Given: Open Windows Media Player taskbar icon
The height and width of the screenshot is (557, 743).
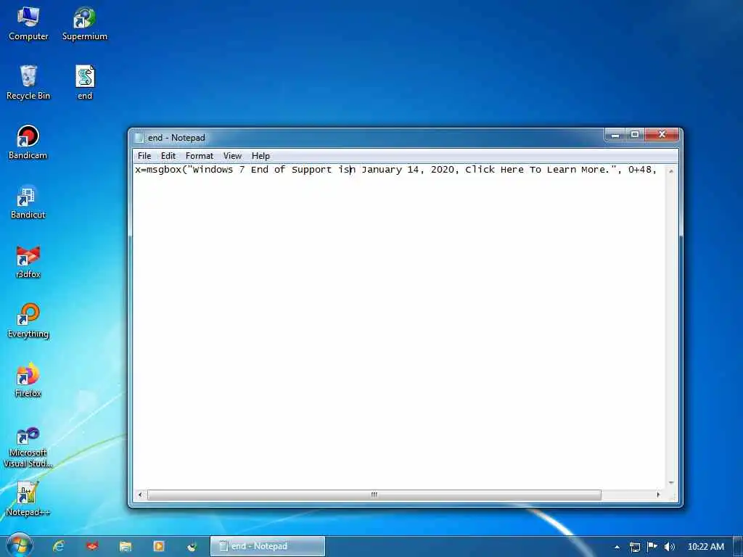Looking at the screenshot, I should [159, 546].
